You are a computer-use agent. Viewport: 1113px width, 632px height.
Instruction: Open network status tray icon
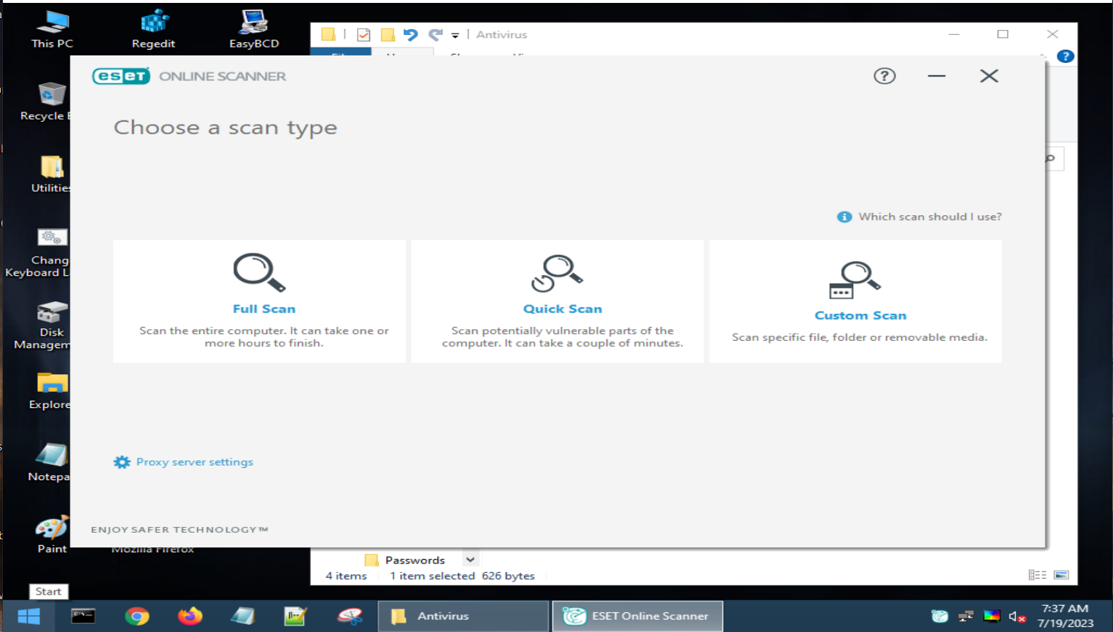(x=966, y=617)
